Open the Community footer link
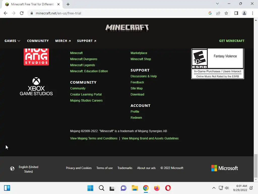This screenshot has width=258, height=194. (x=78, y=88)
